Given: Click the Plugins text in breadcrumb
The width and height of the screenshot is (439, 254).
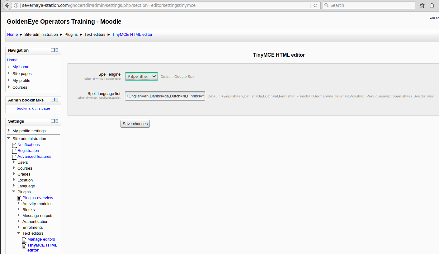Looking at the screenshot, I should point(71,35).
